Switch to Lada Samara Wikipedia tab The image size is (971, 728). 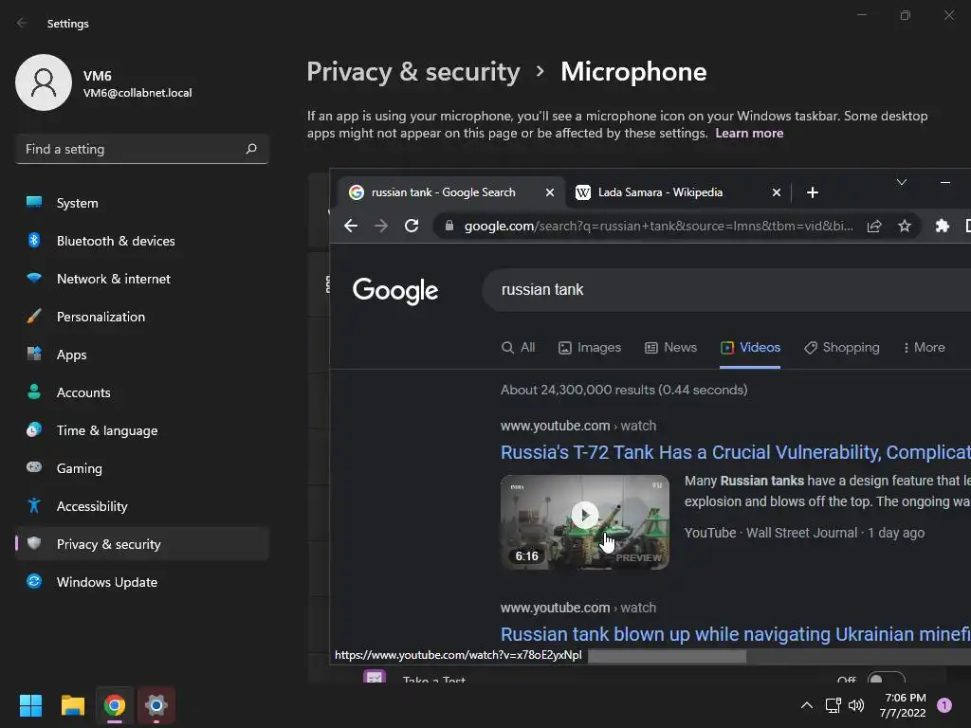678,192
